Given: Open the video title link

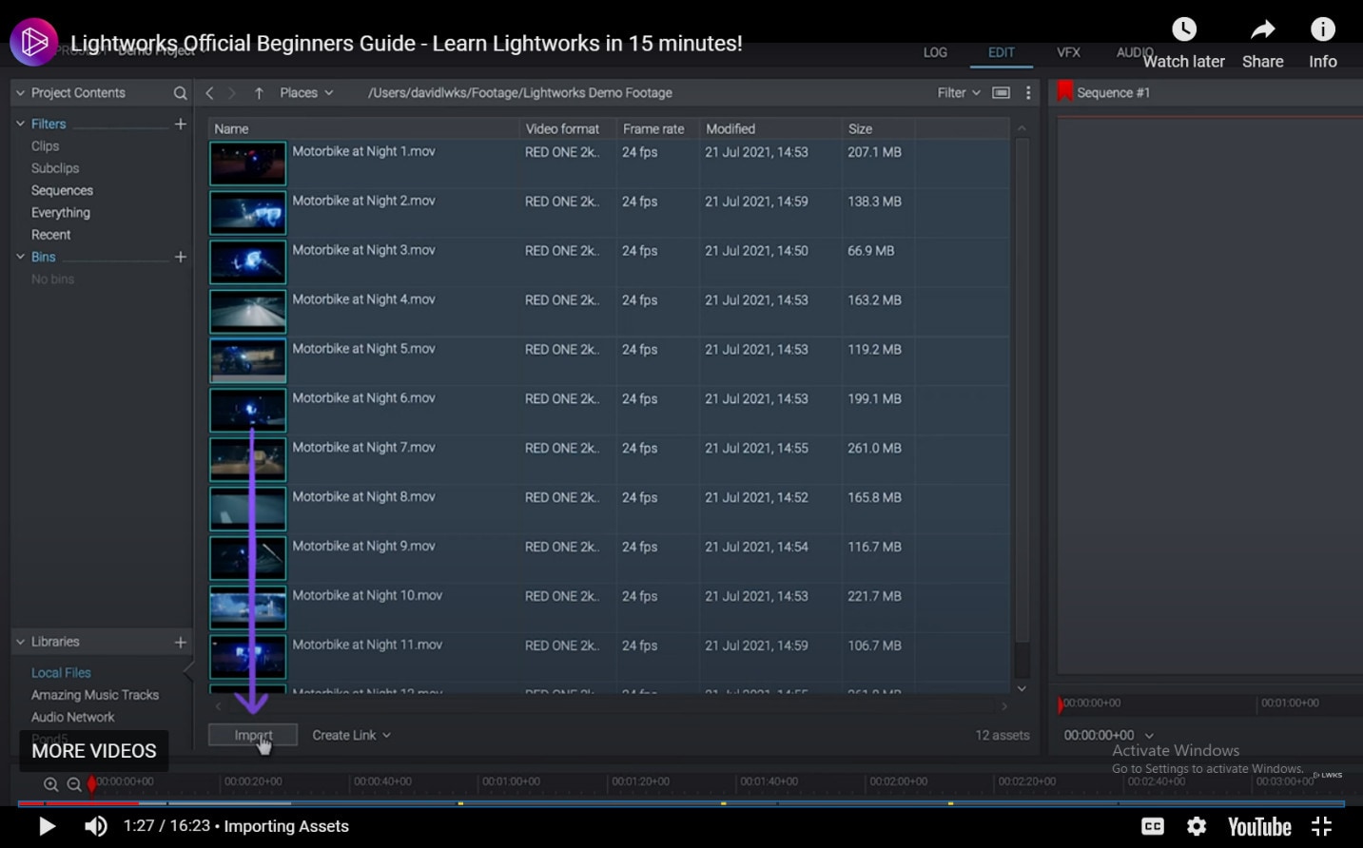Looking at the screenshot, I should click(x=406, y=43).
